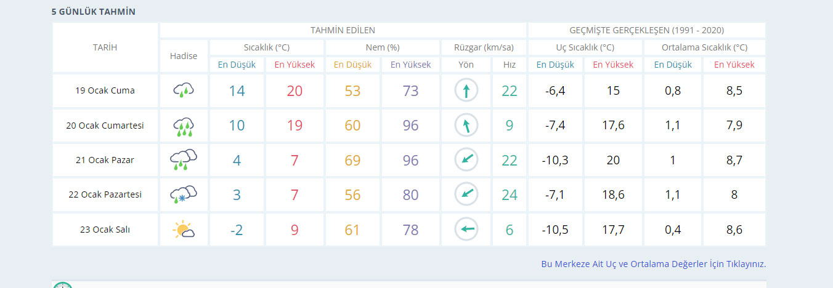
Task: Click the 'Hadise' column header
Action: pos(184,56)
